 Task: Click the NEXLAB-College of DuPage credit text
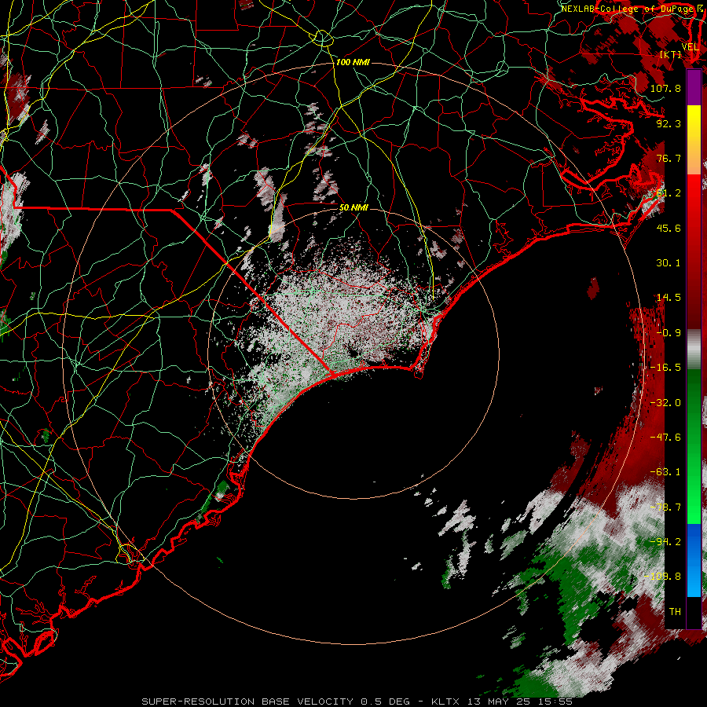tap(627, 9)
